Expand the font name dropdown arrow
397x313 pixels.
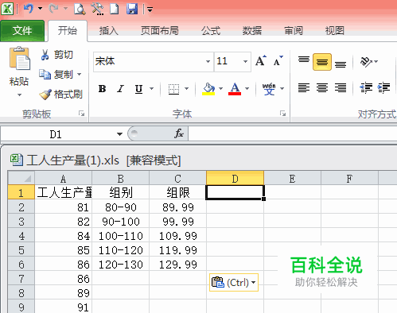(208, 62)
